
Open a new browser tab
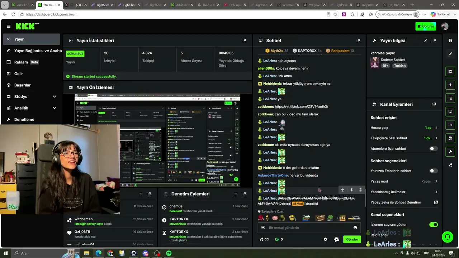[x=412, y=5]
